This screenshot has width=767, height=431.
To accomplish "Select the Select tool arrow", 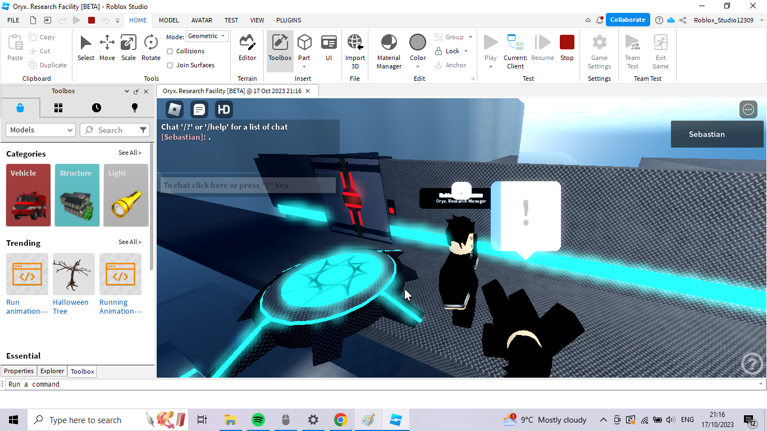I will [85, 48].
